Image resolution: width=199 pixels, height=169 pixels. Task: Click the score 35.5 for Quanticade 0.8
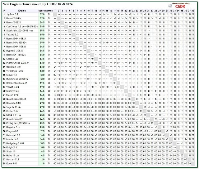coord(42,99)
